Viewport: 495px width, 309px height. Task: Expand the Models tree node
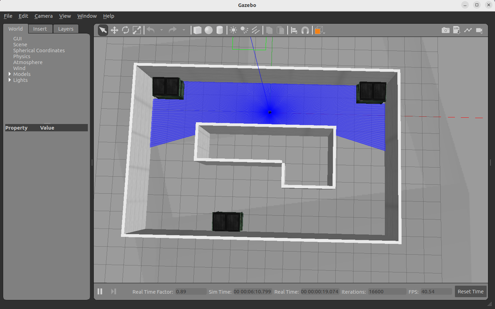pyautogui.click(x=10, y=74)
